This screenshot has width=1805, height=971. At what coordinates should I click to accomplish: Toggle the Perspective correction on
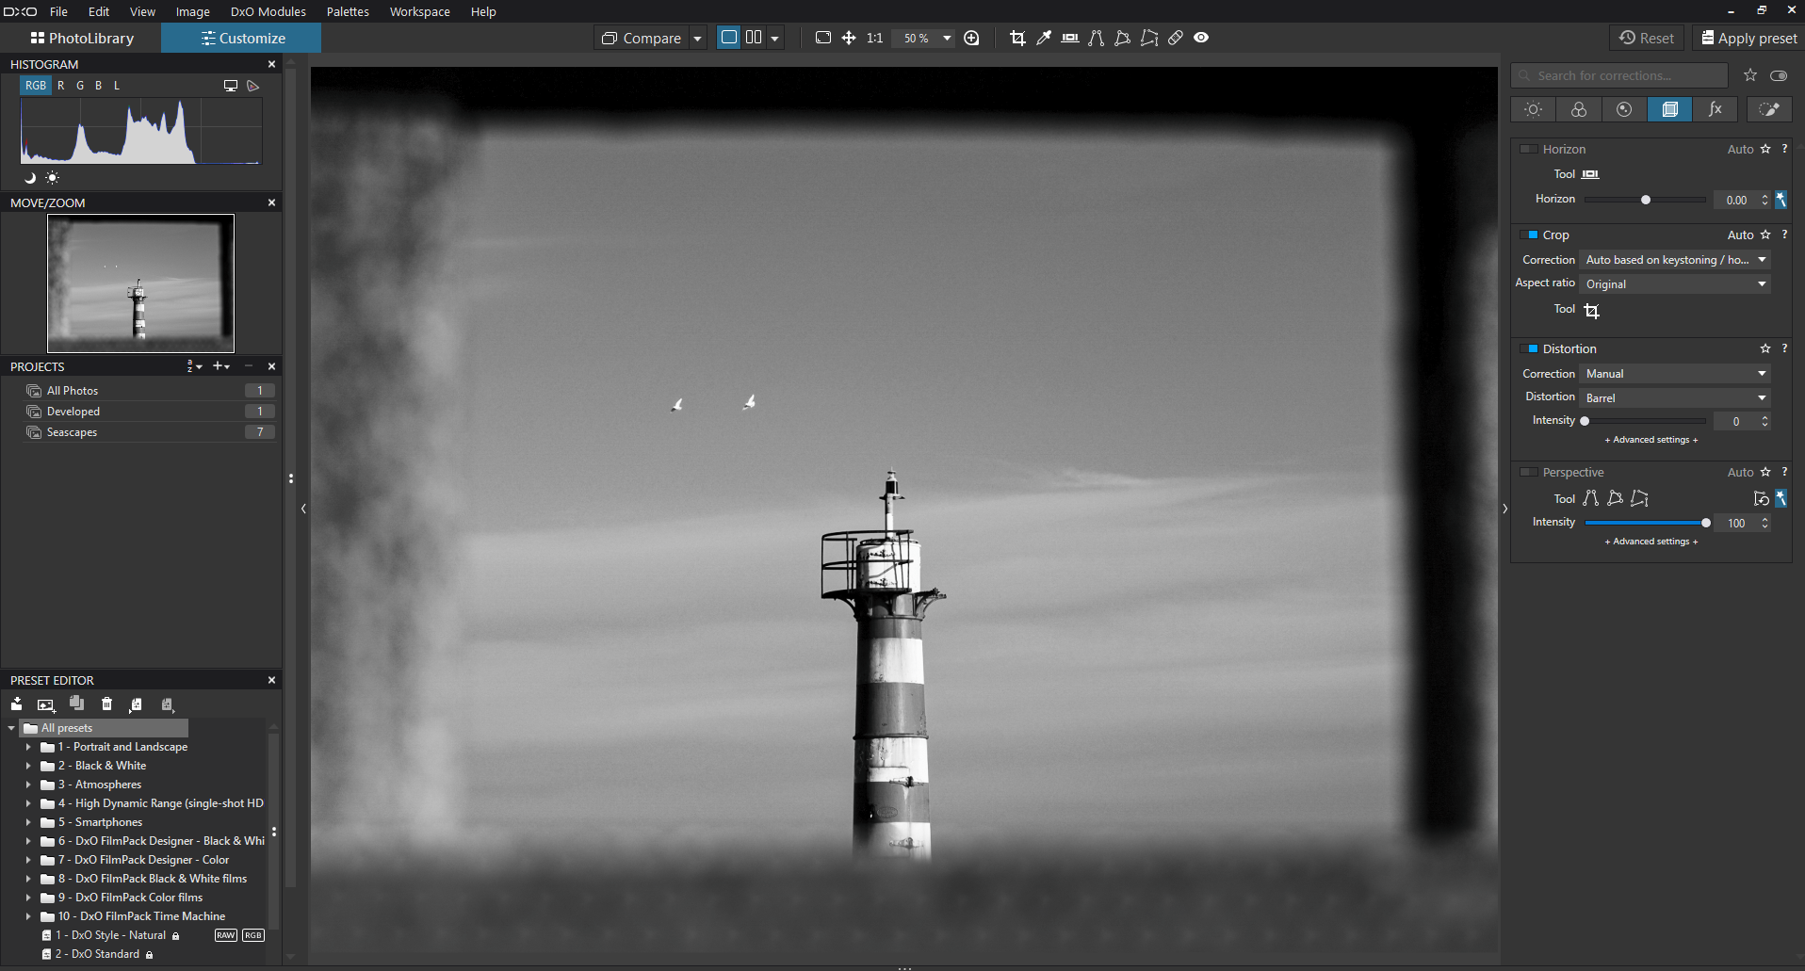coord(1528,472)
